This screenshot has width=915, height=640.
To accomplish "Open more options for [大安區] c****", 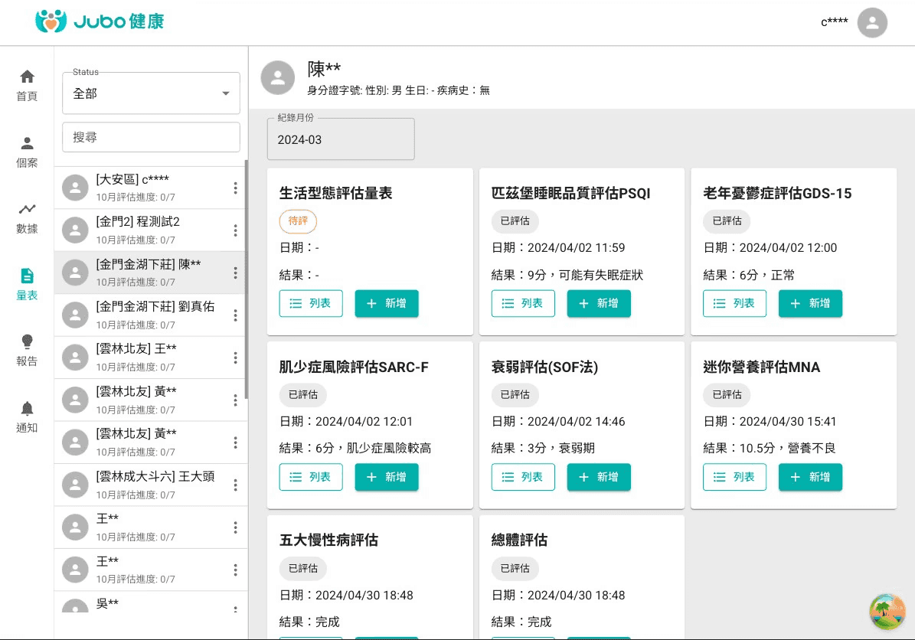I will [x=235, y=188].
